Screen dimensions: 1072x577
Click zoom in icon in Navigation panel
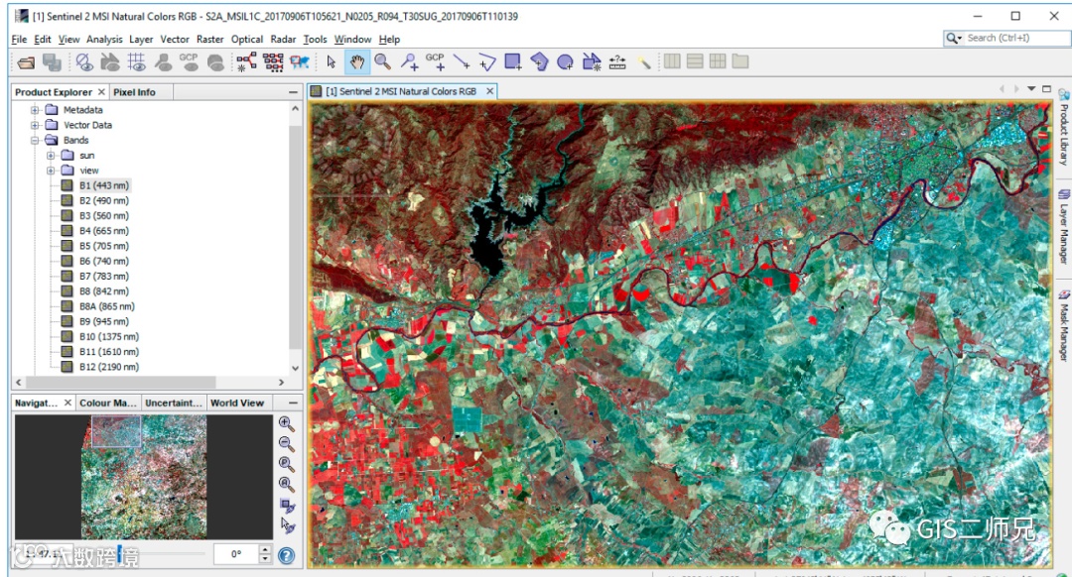[x=287, y=423]
